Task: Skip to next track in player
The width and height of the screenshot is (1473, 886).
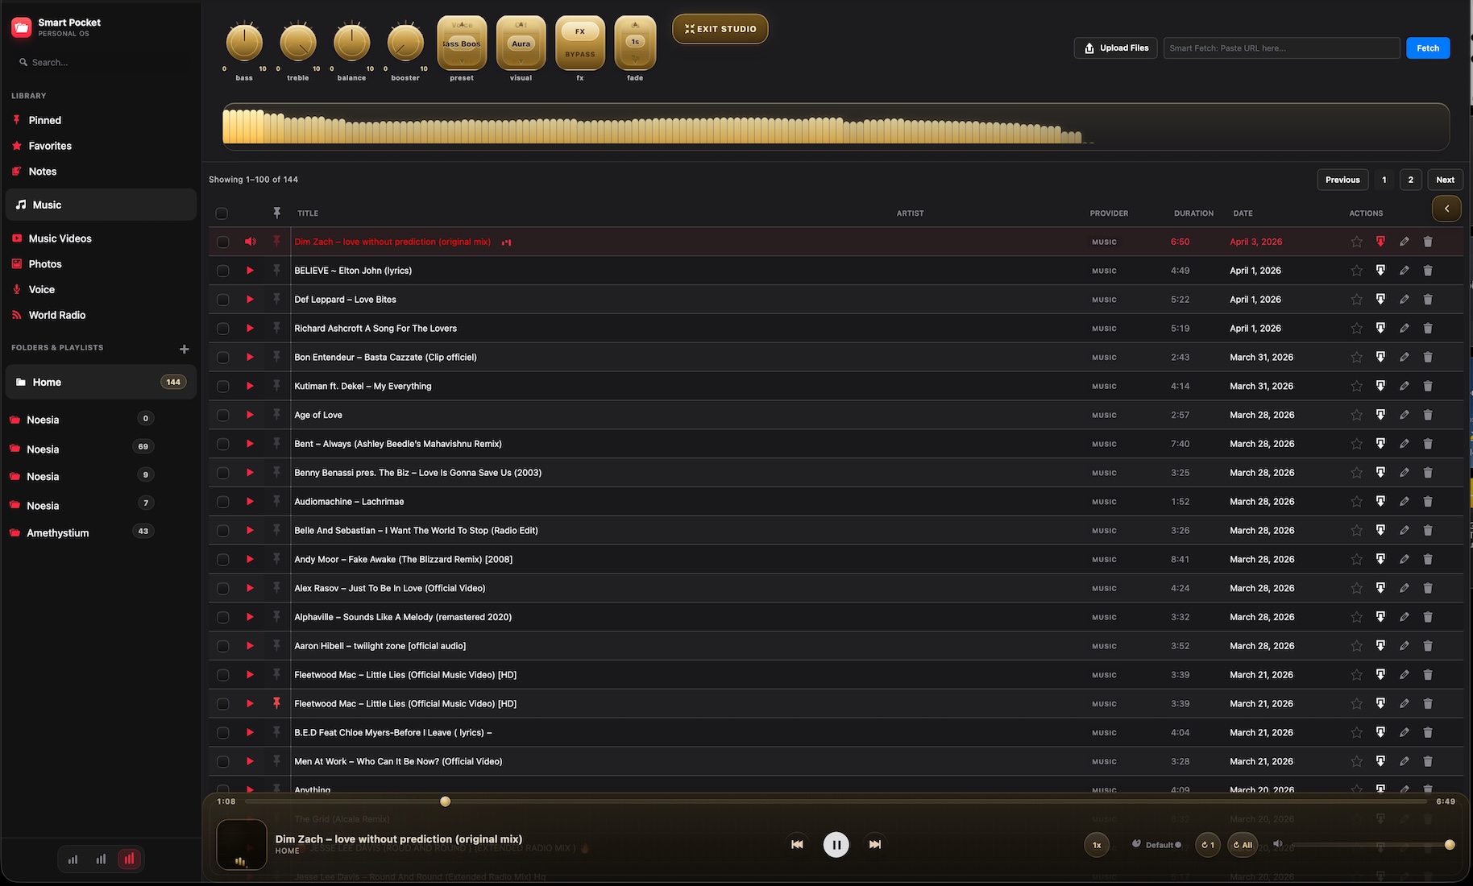Action: (875, 844)
